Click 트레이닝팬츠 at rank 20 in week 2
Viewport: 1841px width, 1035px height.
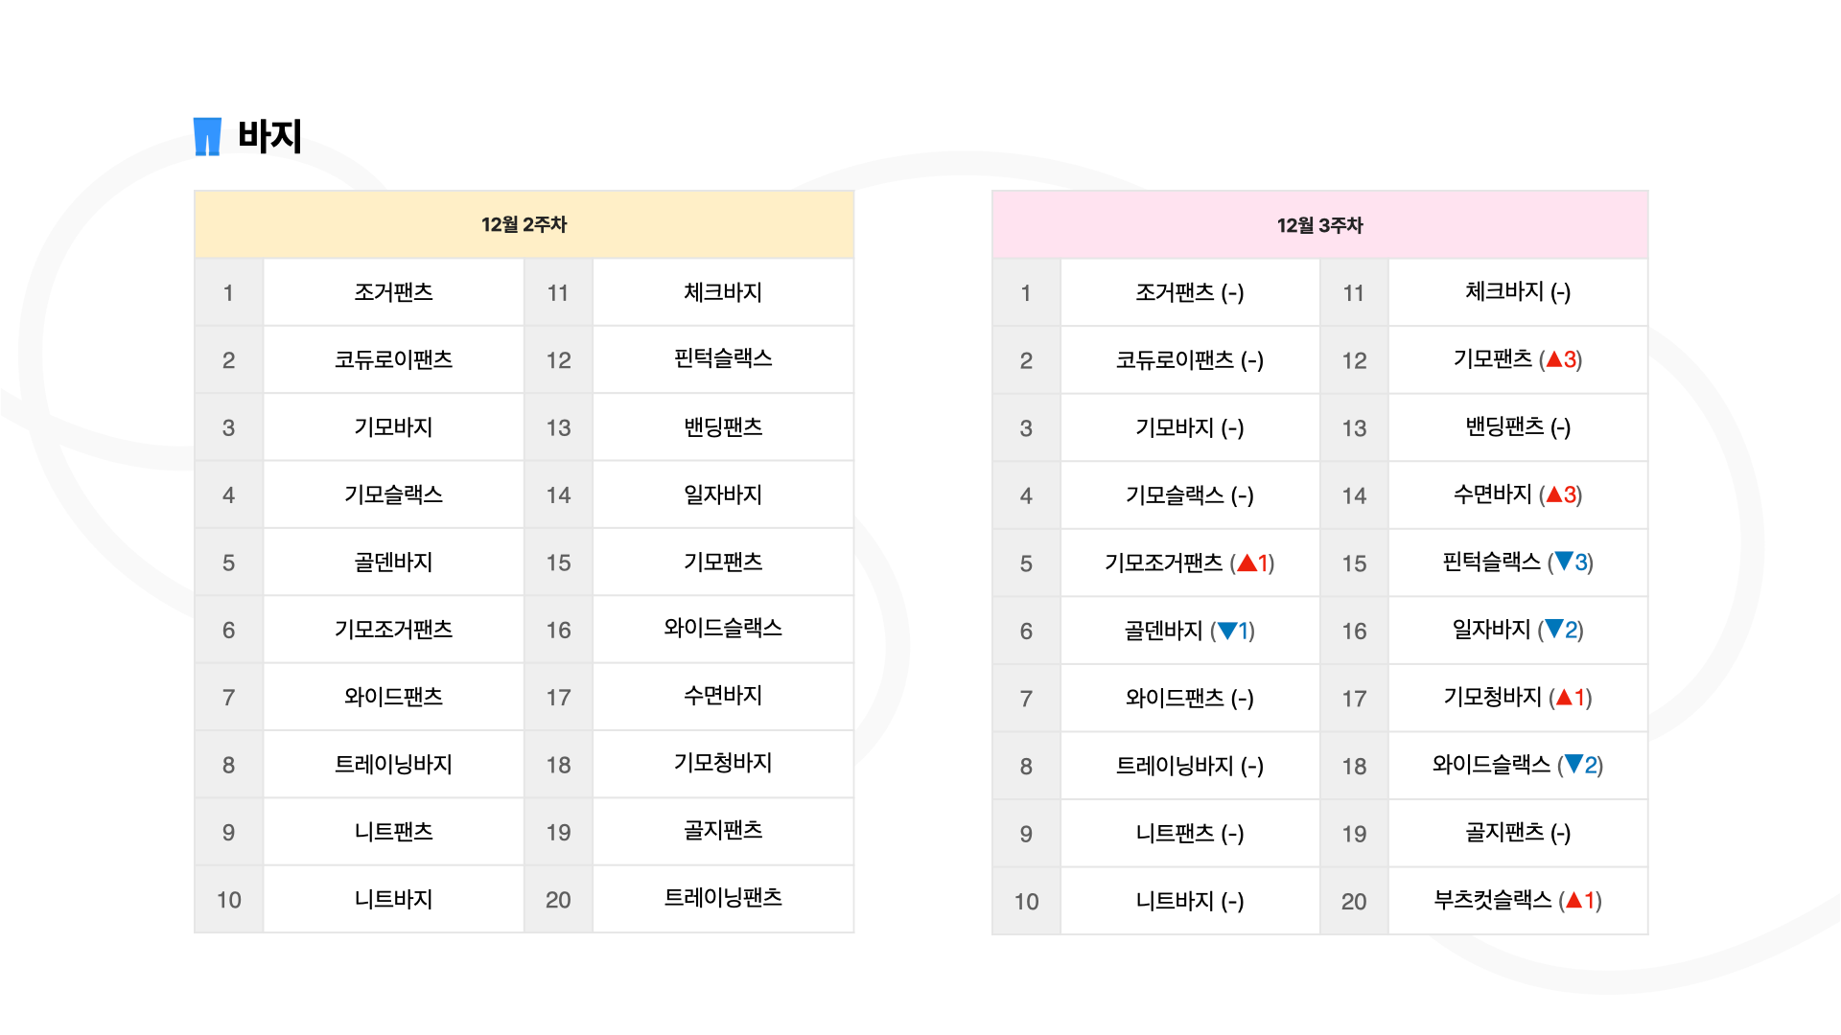(x=723, y=898)
